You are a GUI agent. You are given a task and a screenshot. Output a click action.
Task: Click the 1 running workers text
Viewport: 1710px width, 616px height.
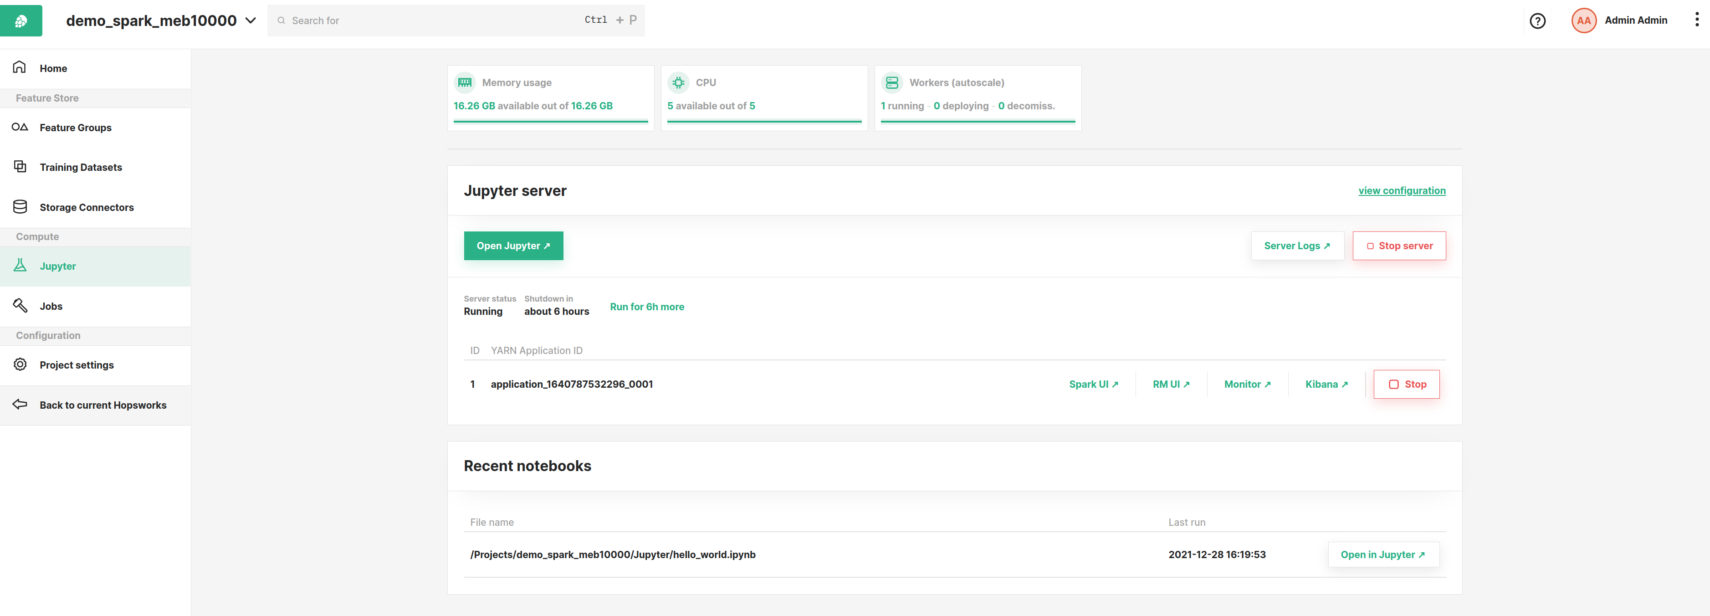(902, 106)
